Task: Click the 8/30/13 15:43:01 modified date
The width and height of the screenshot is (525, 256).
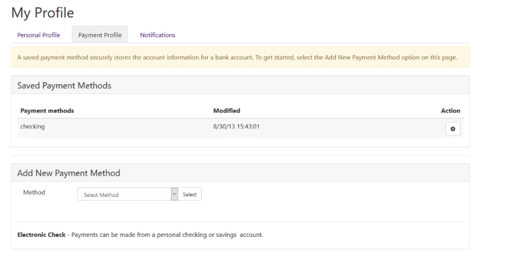Action: [236, 126]
